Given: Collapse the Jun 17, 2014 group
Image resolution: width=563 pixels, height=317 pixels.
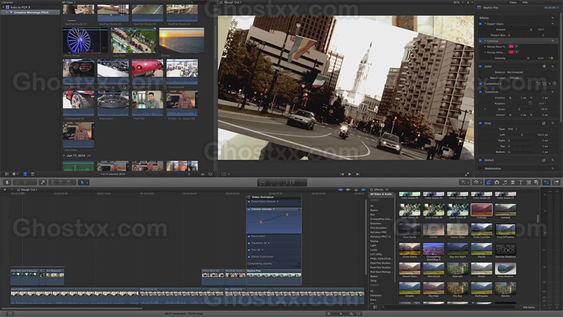Looking at the screenshot, I should coord(64,156).
